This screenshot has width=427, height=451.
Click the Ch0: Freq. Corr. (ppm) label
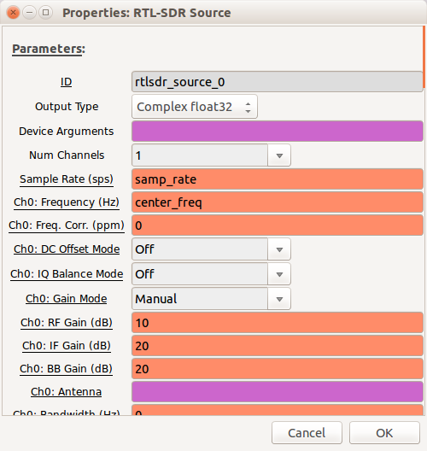pos(67,225)
